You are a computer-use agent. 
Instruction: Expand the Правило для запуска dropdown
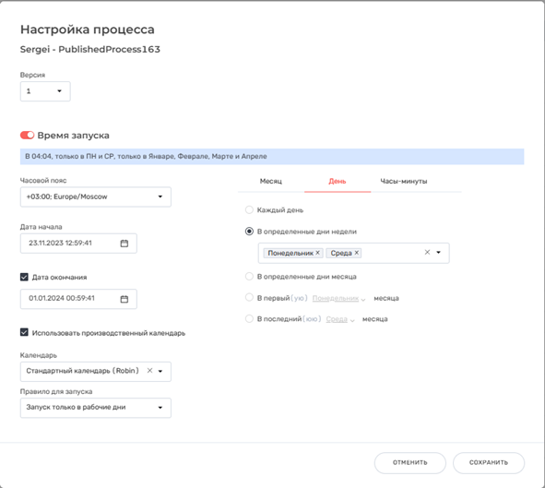tap(96, 408)
